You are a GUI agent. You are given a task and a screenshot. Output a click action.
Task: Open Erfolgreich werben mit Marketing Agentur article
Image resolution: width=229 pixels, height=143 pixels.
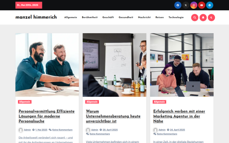179,116
